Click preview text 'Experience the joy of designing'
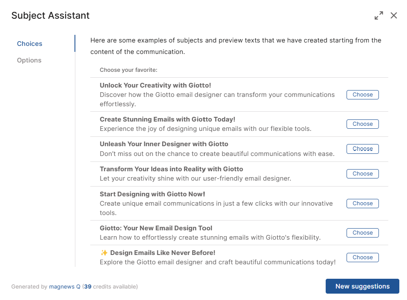Screen dimensions: 407x300 coord(206,129)
